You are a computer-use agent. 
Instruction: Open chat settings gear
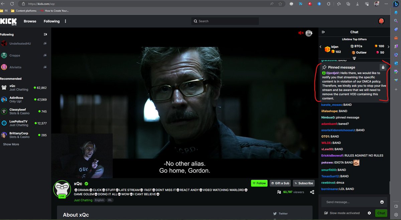pos(369,213)
